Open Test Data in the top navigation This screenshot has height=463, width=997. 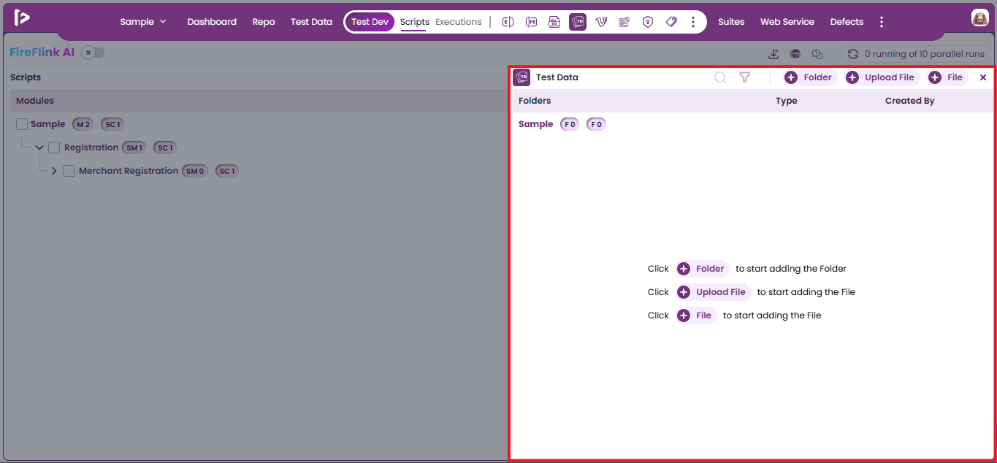coord(311,22)
